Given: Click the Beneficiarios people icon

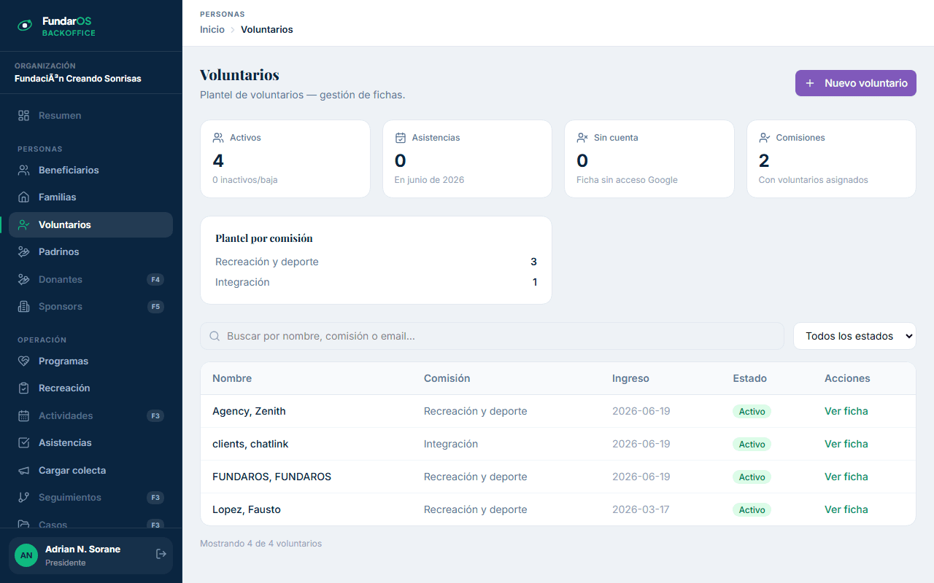Looking at the screenshot, I should tap(24, 170).
